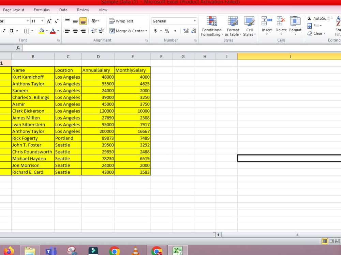This screenshot has width=341, height=255.
Task: Open the font size dropdown
Action: (x=42, y=21)
